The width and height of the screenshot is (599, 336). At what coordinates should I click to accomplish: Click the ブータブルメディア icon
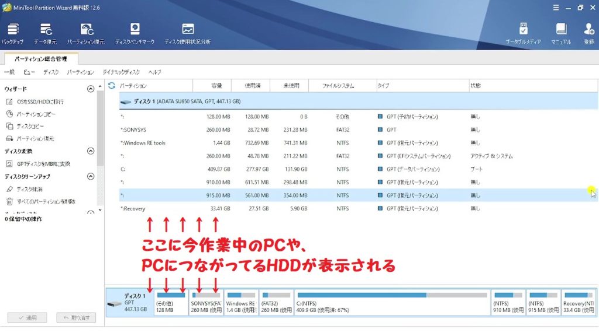523,33
